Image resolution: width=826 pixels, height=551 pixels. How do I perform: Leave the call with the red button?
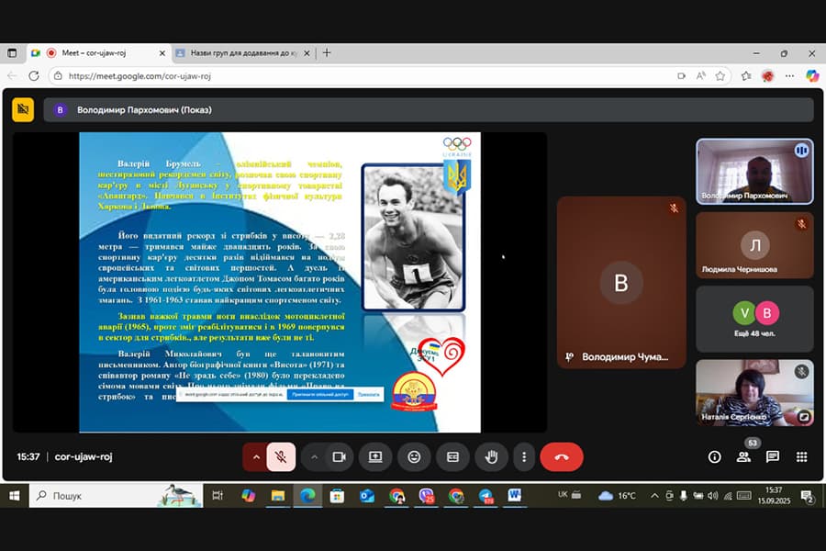tap(561, 456)
